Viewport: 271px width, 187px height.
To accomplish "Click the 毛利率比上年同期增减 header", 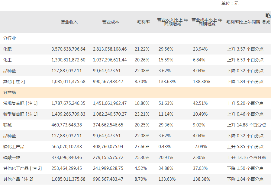I will [x=248, y=22].
